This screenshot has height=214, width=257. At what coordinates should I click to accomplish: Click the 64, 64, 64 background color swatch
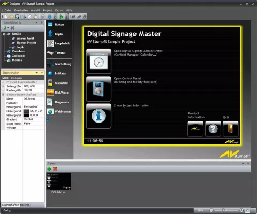tap(26, 111)
